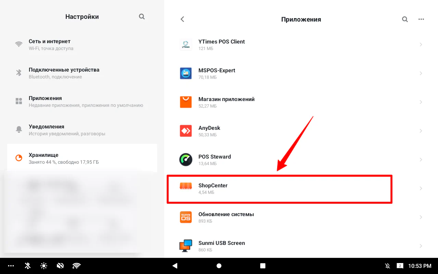
Task: Open YTimes POS Client app details
Action: pyautogui.click(x=301, y=45)
